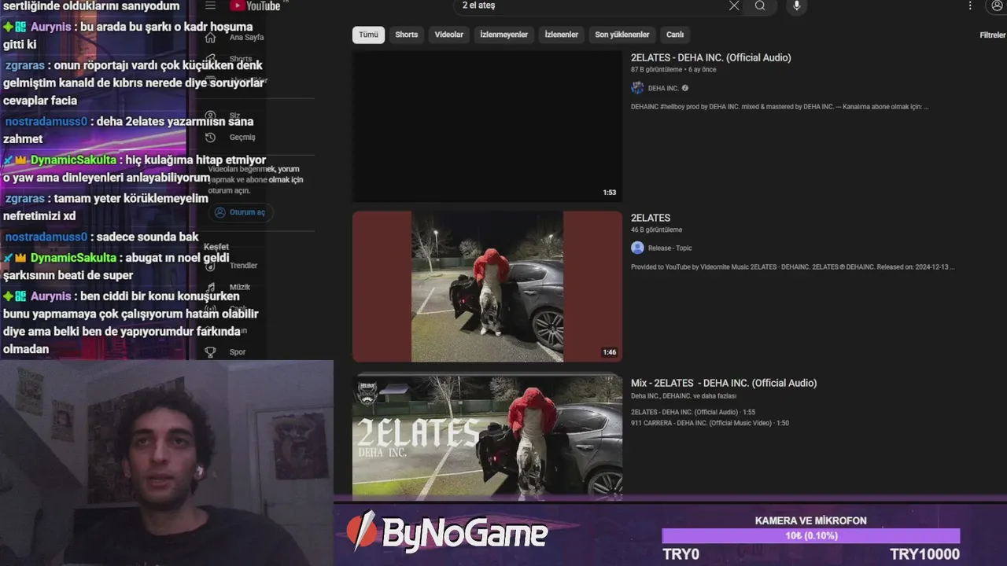Click the DEHA INC. channel name
1007x566 pixels.
(x=663, y=88)
